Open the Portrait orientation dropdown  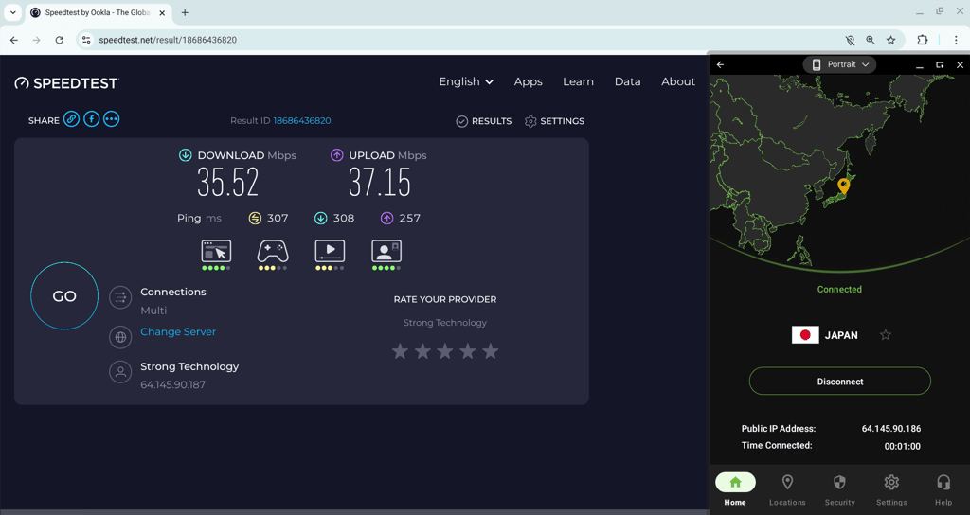(x=840, y=64)
